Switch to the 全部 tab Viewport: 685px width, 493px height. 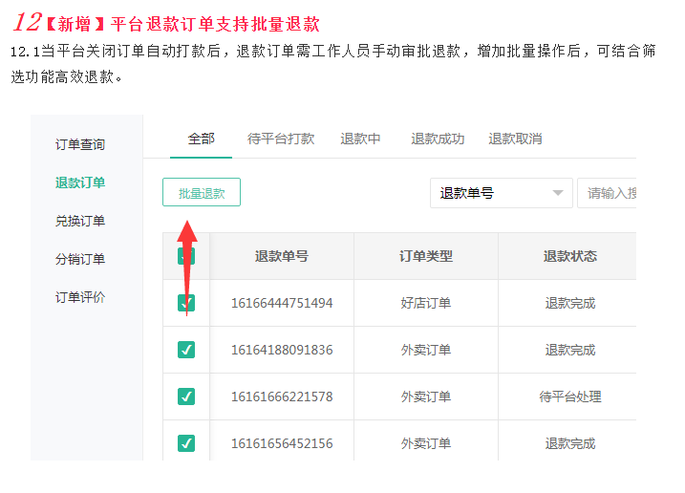pyautogui.click(x=201, y=139)
